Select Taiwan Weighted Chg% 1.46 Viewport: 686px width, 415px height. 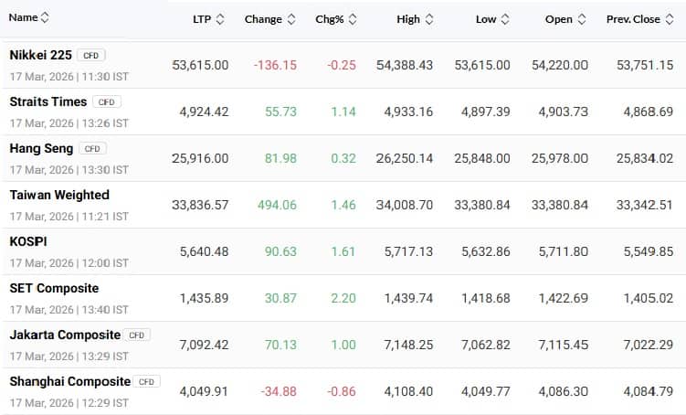343,205
